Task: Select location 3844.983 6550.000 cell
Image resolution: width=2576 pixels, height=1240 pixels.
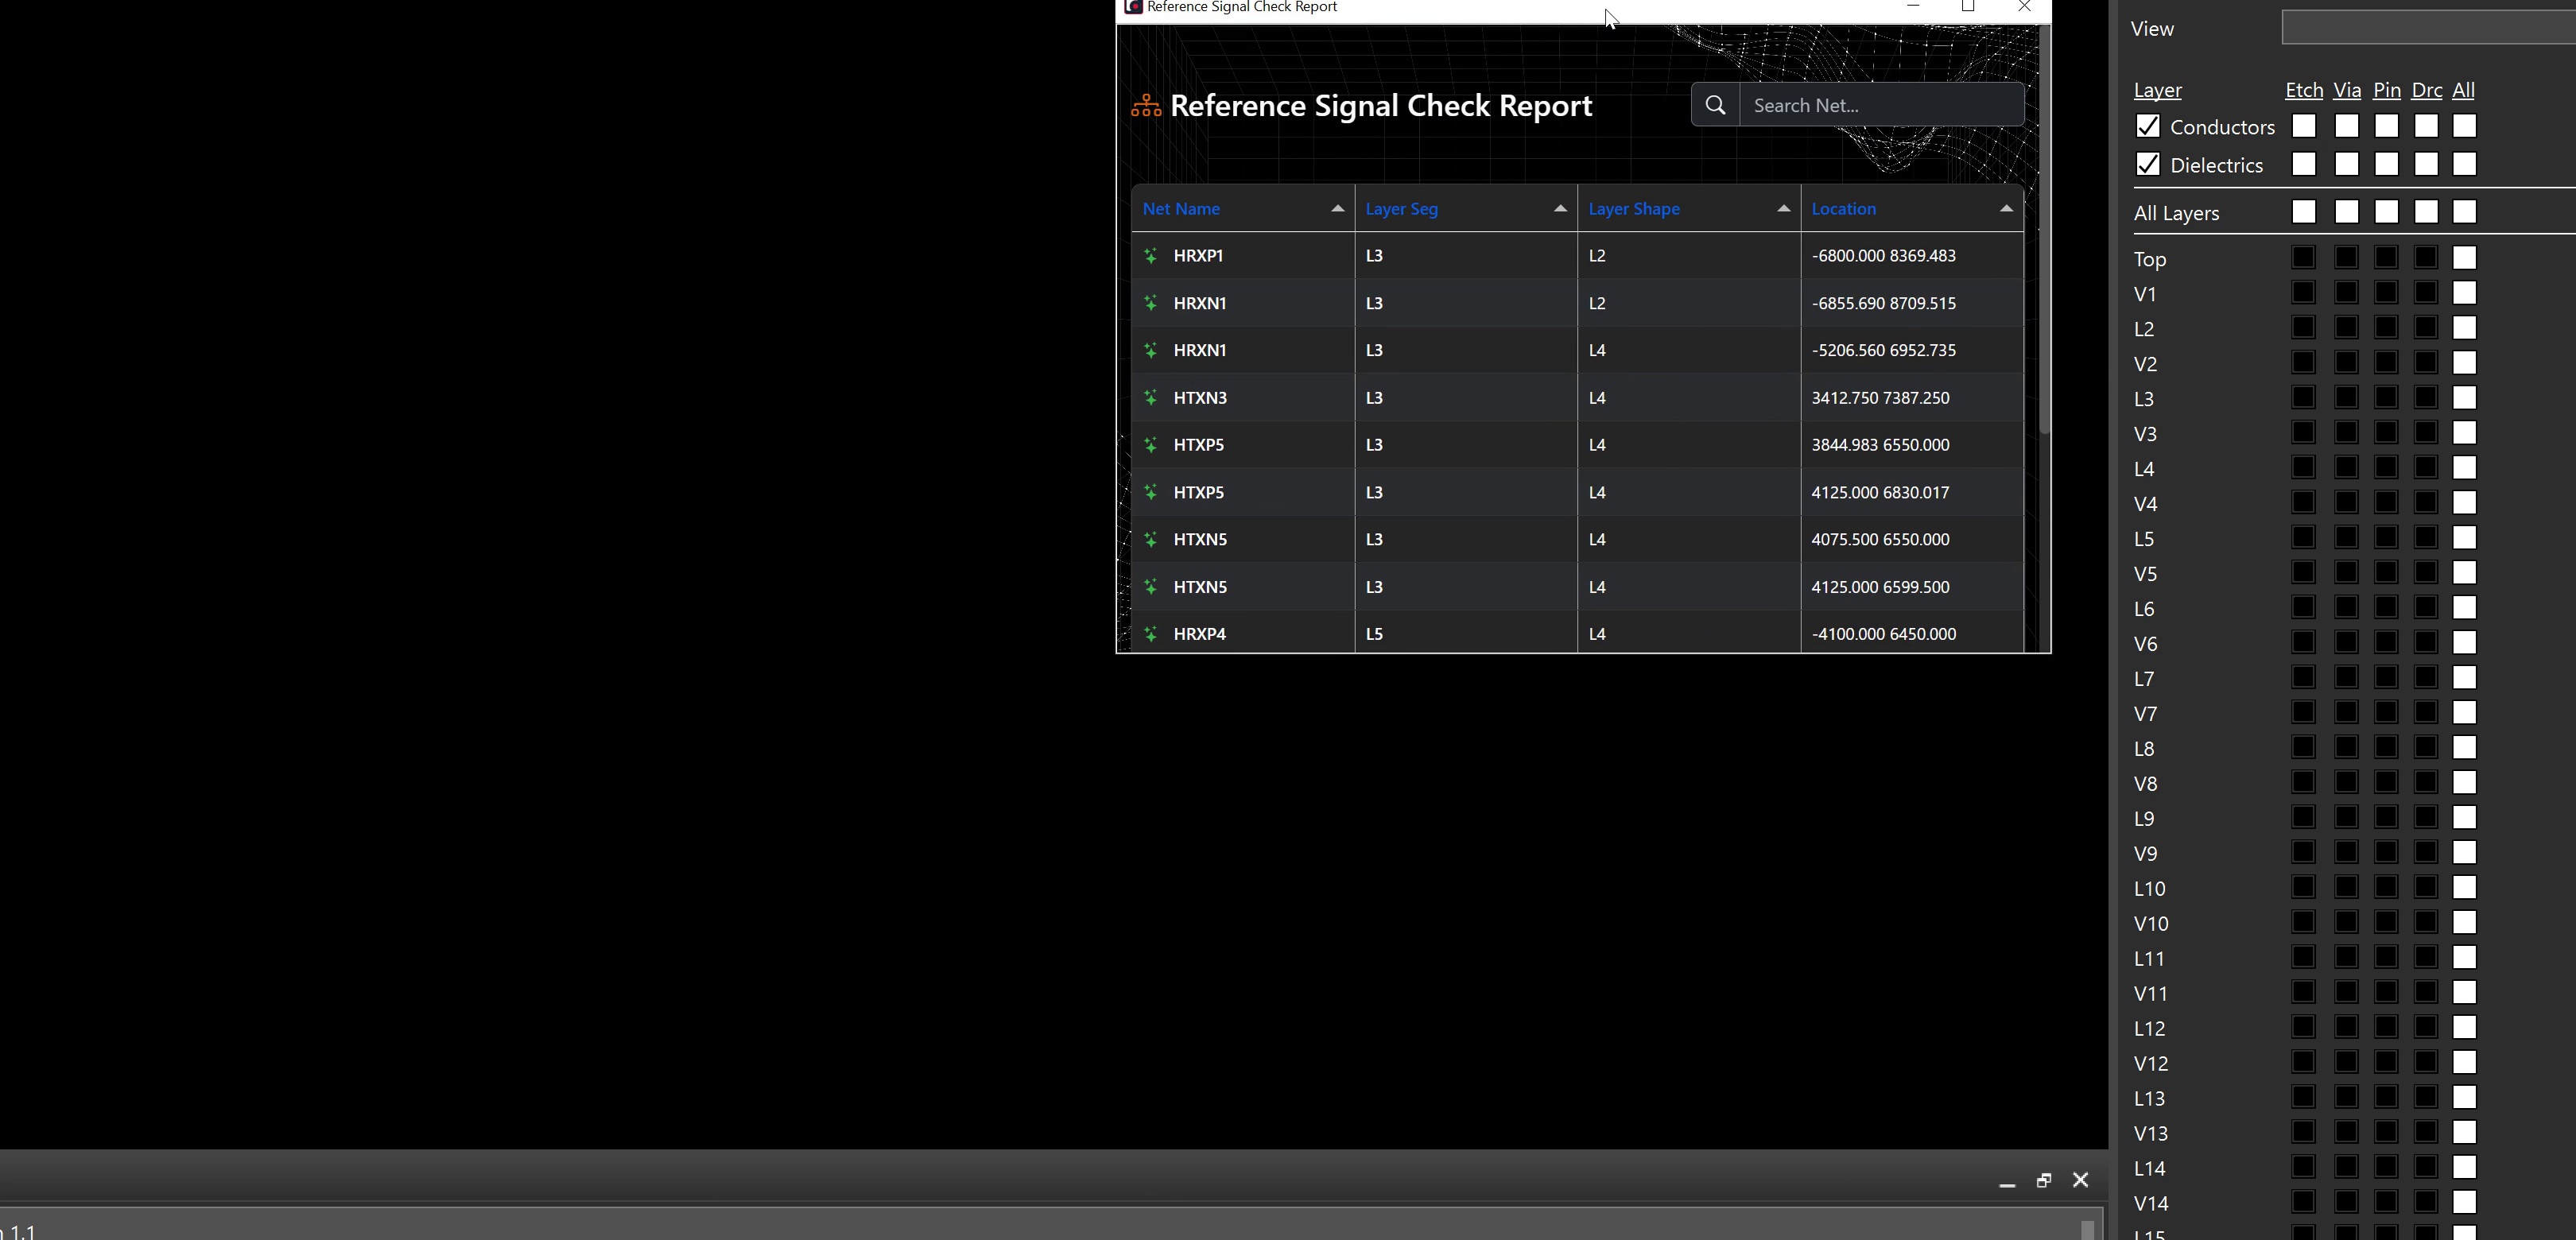Action: [x=1911, y=445]
